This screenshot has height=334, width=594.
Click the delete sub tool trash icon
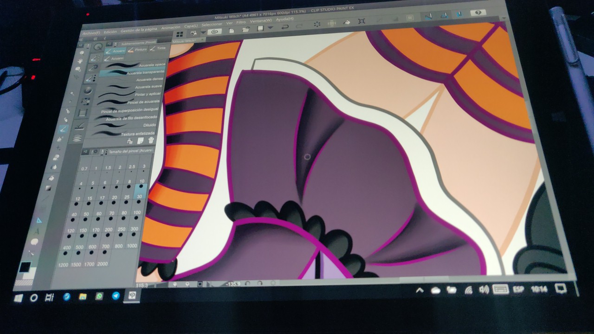[151, 140]
